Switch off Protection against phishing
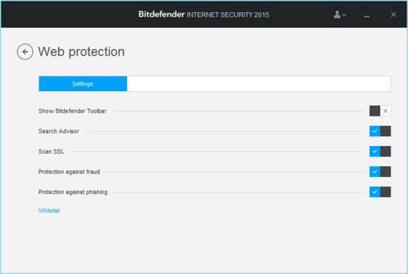 tap(380, 192)
